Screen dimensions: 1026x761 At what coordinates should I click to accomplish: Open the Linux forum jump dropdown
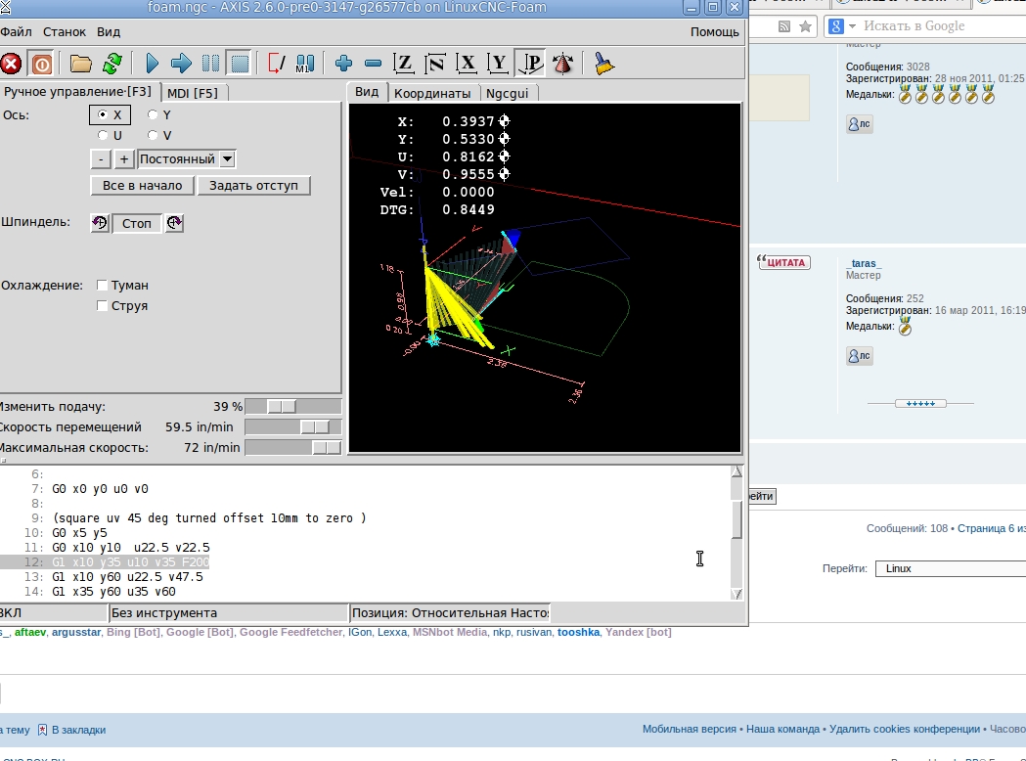tap(949, 568)
